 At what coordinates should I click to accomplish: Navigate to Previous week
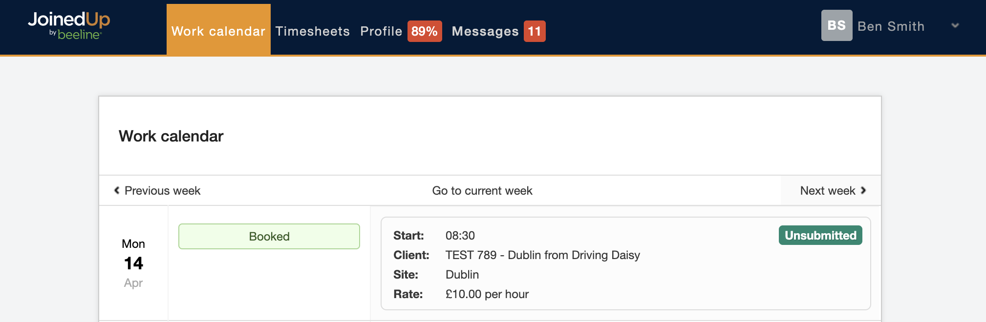click(162, 191)
